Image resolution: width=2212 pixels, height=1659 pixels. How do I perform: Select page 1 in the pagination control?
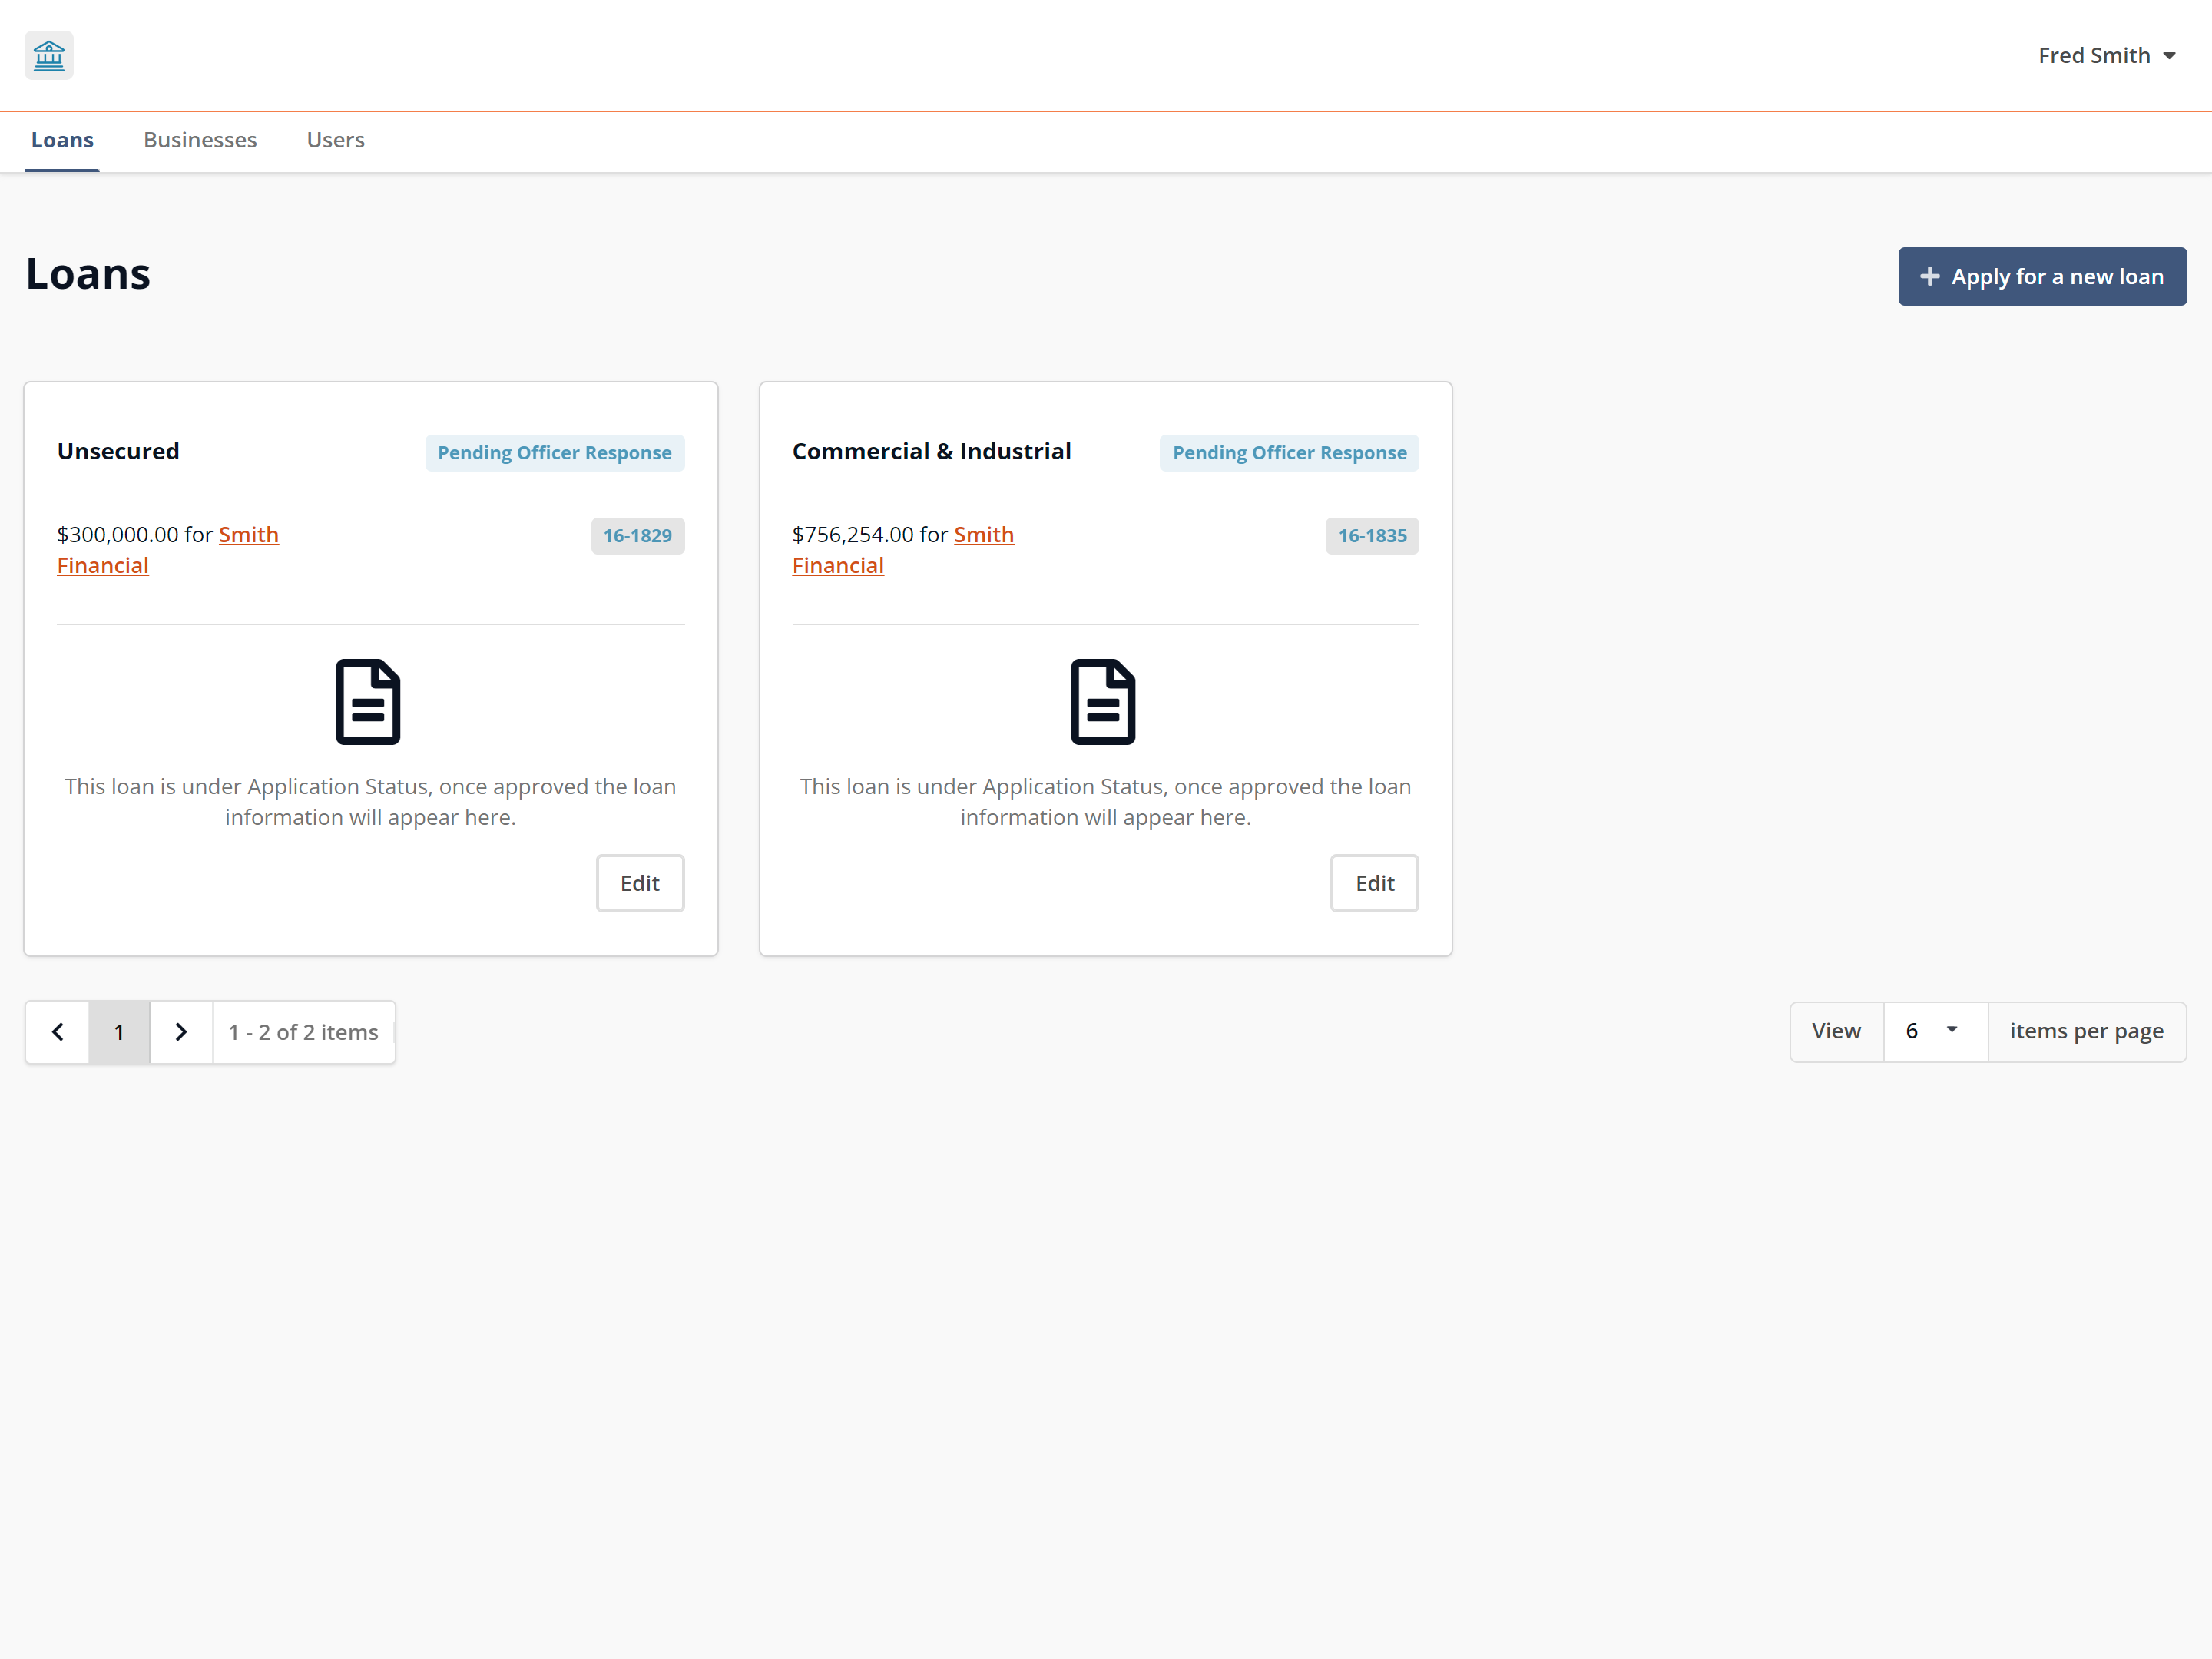tap(119, 1031)
